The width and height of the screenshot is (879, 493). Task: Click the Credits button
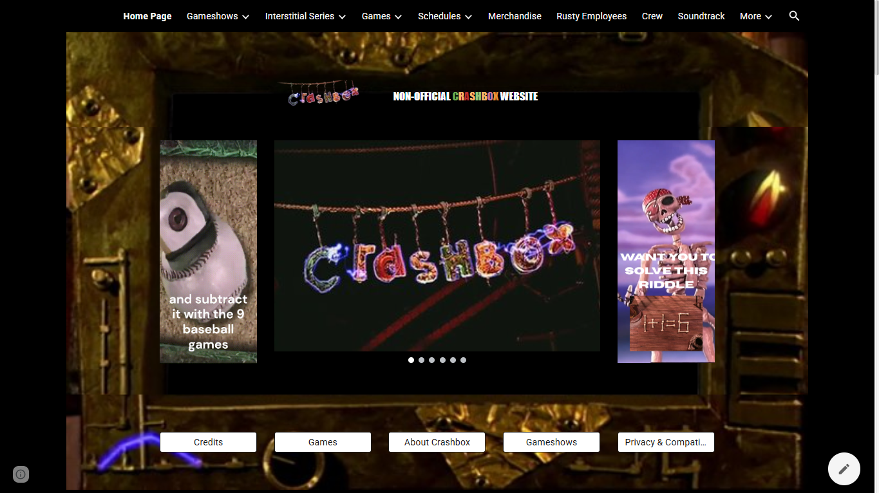tap(208, 442)
